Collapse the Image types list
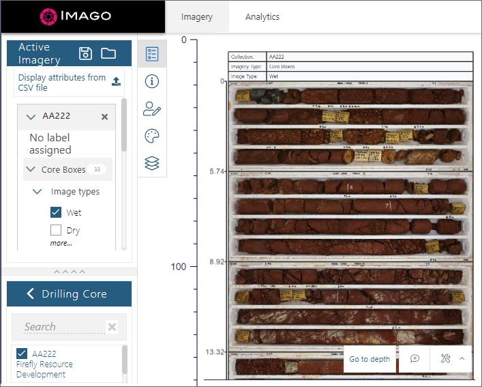The height and width of the screenshot is (387, 482). pos(37,192)
